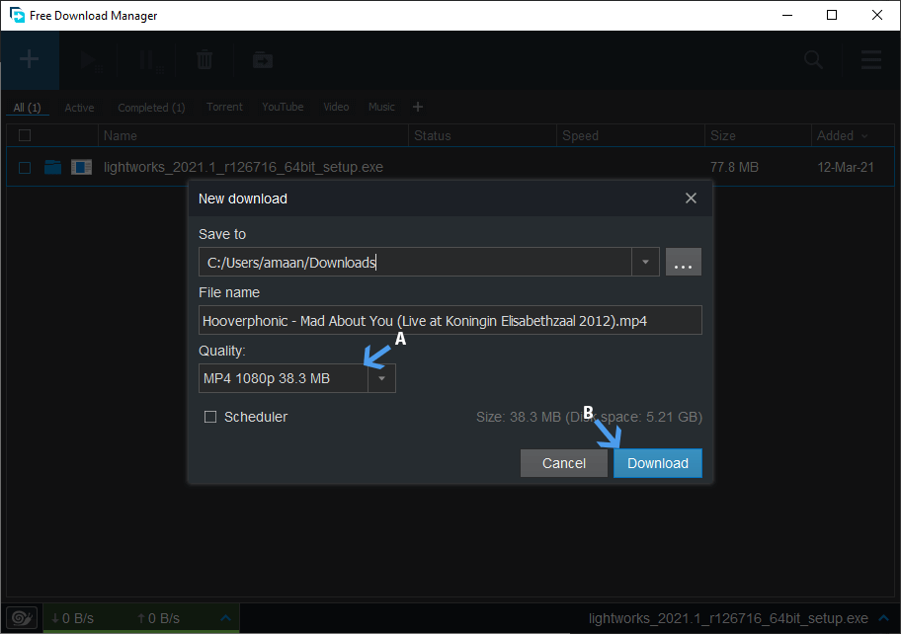Screen dimensions: 901x634
Task: Click the trash delete icon in toolbar
Action: [x=205, y=59]
